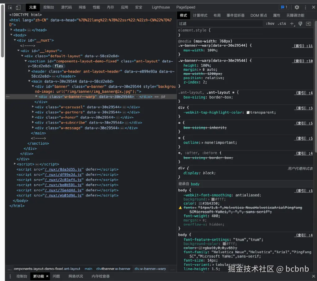Expand the w-header header element
The image size is (317, 281).
(x=29, y=71)
